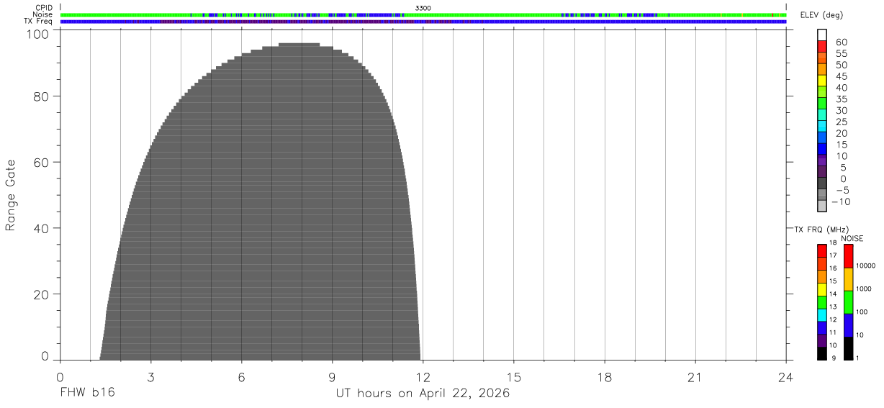Click the '30' label on the ELEV scale

[x=842, y=110]
